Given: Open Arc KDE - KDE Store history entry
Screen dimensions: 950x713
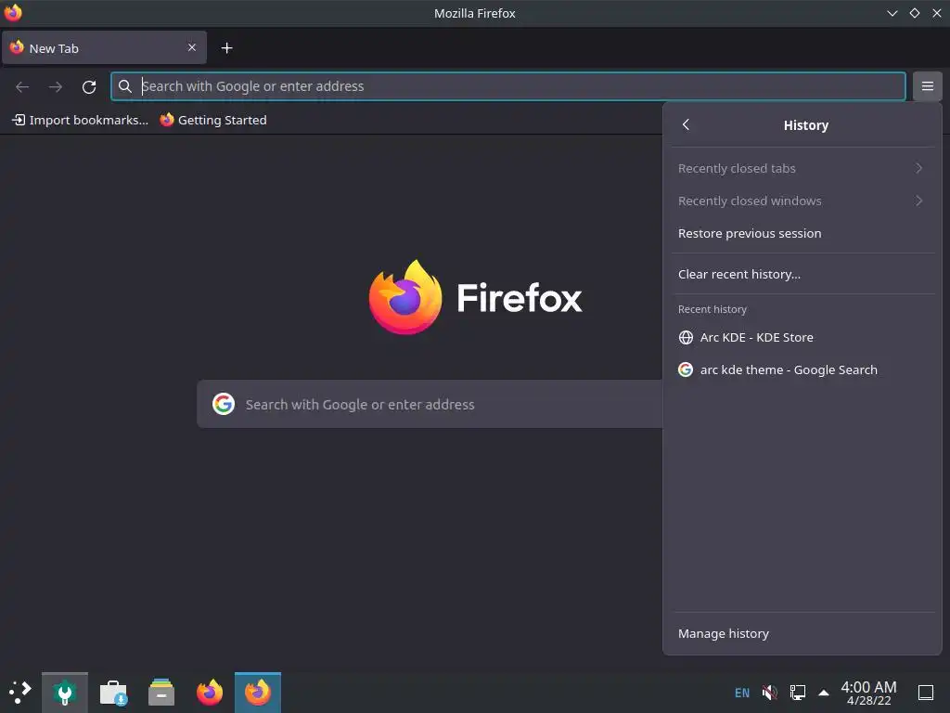Looking at the screenshot, I should (x=802, y=337).
